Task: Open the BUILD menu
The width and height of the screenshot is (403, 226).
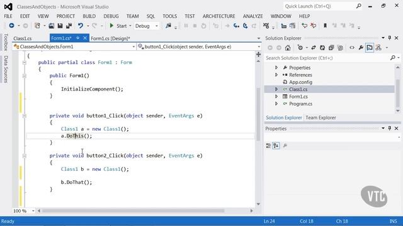Action: coord(89,16)
